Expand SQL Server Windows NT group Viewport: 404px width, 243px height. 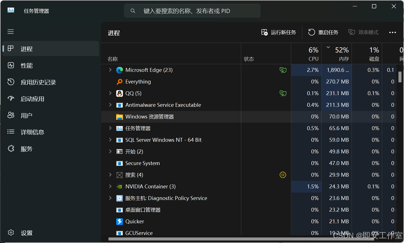point(110,140)
